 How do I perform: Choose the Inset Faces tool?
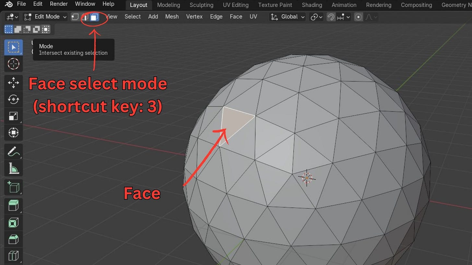[x=13, y=222]
